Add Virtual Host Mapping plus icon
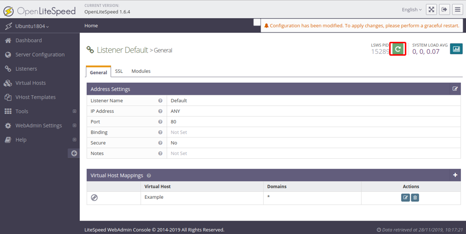This screenshot has width=466, height=234. coord(455,175)
